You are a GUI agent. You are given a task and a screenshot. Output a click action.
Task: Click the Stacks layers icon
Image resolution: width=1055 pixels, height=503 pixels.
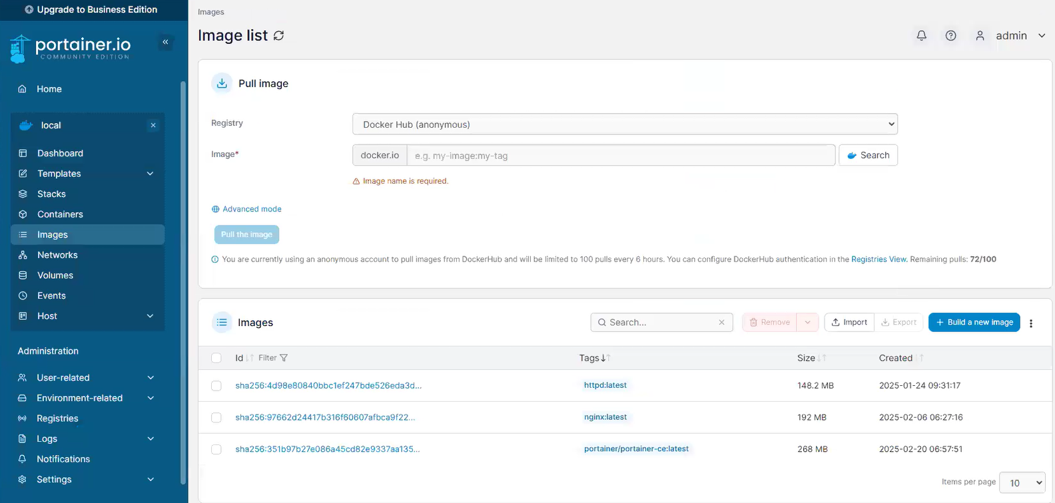pos(23,194)
